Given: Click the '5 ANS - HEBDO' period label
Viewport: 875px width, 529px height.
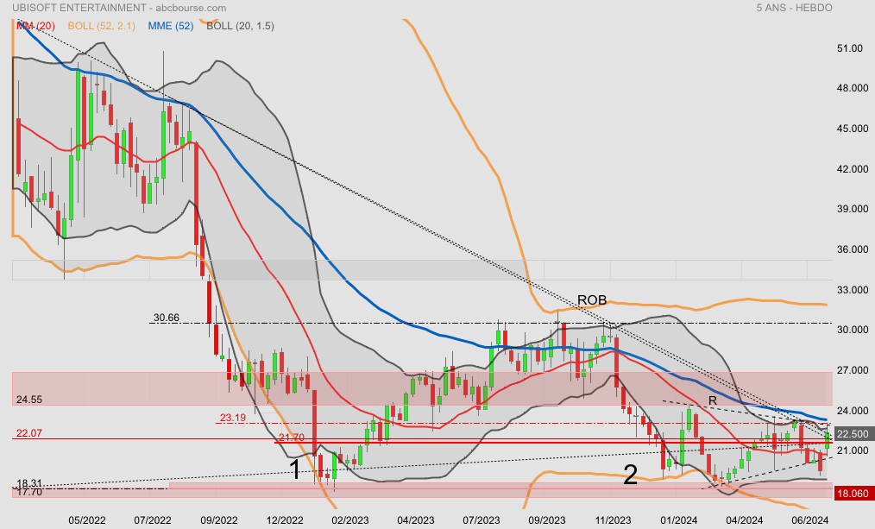Looking at the screenshot, I should tap(794, 8).
